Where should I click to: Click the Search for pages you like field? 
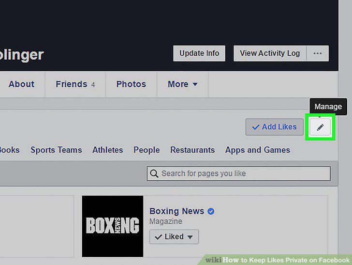(x=239, y=173)
